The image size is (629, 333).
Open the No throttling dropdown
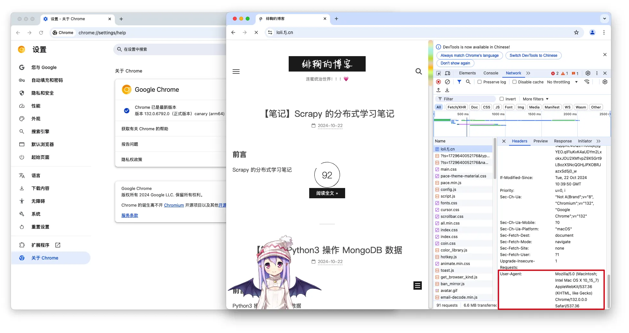point(562,82)
